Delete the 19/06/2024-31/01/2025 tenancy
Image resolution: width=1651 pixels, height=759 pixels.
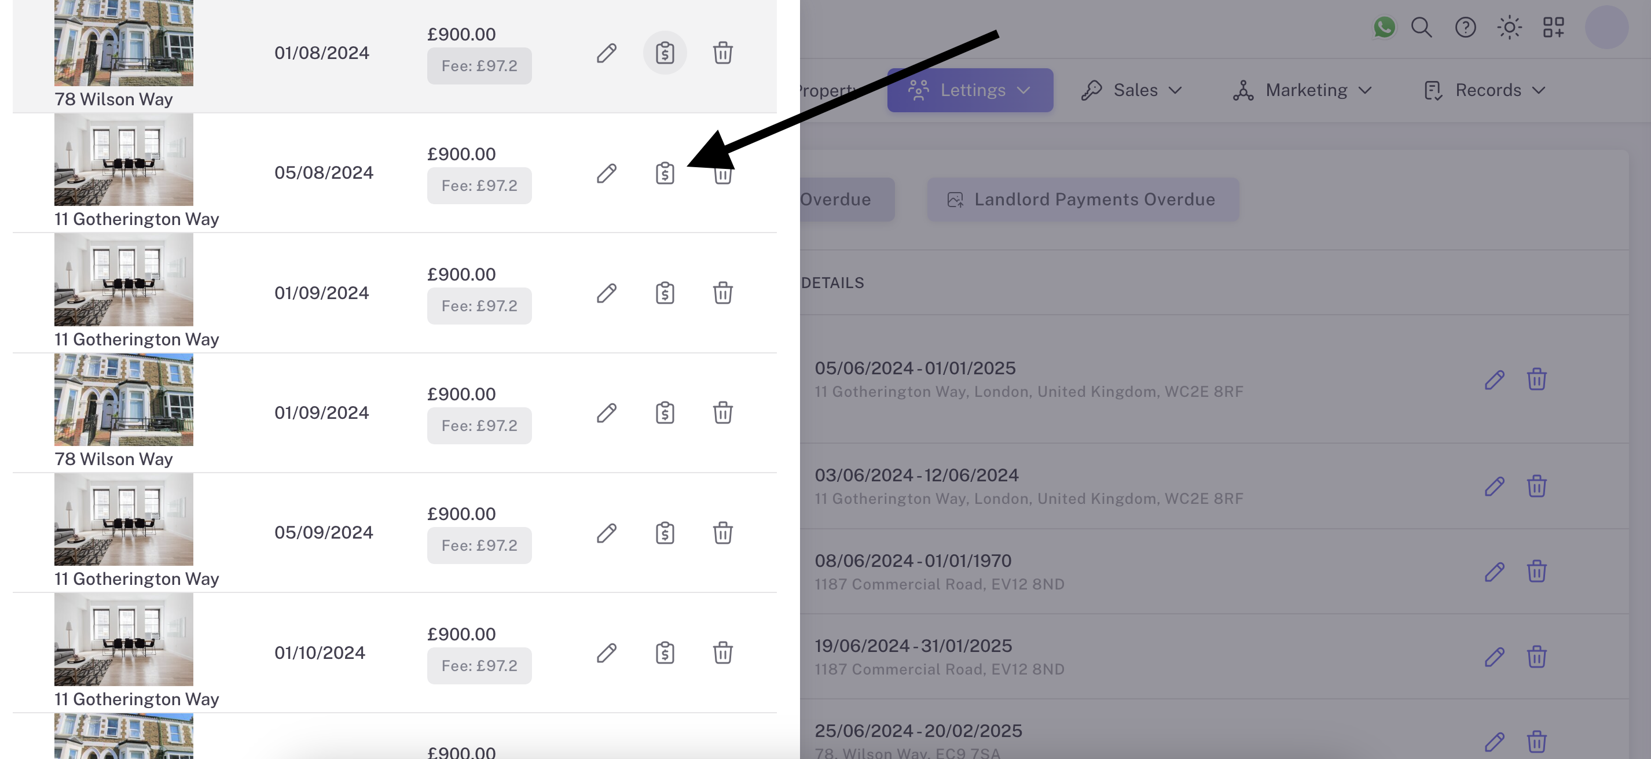pos(1536,657)
